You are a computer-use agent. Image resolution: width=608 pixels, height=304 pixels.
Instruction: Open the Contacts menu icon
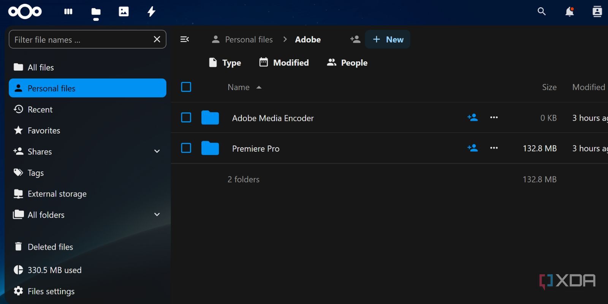pos(597,12)
